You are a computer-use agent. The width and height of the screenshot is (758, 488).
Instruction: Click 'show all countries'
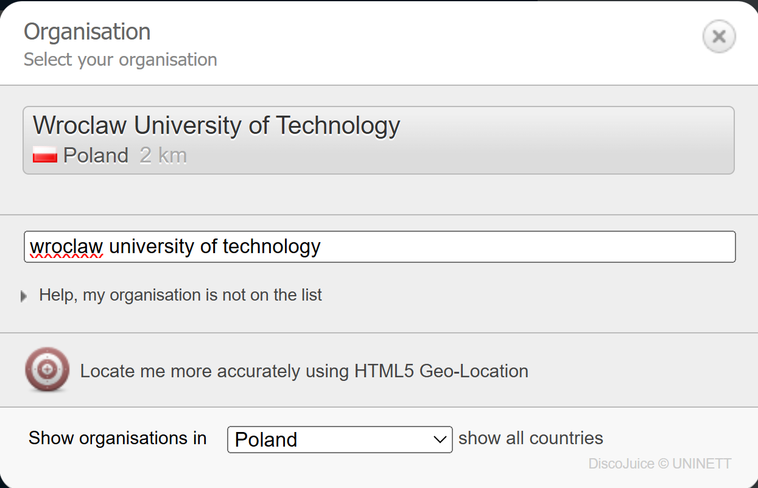(531, 437)
